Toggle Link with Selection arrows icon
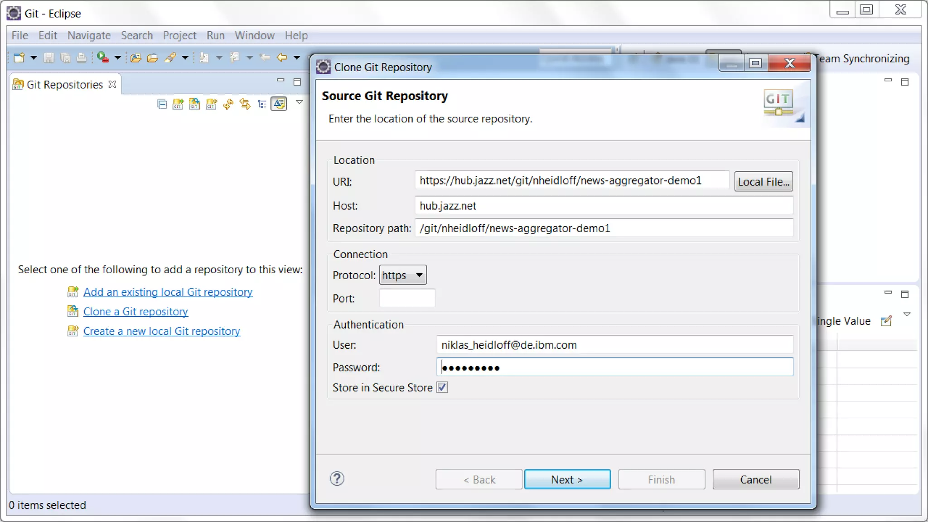This screenshot has height=522, width=928. (245, 104)
